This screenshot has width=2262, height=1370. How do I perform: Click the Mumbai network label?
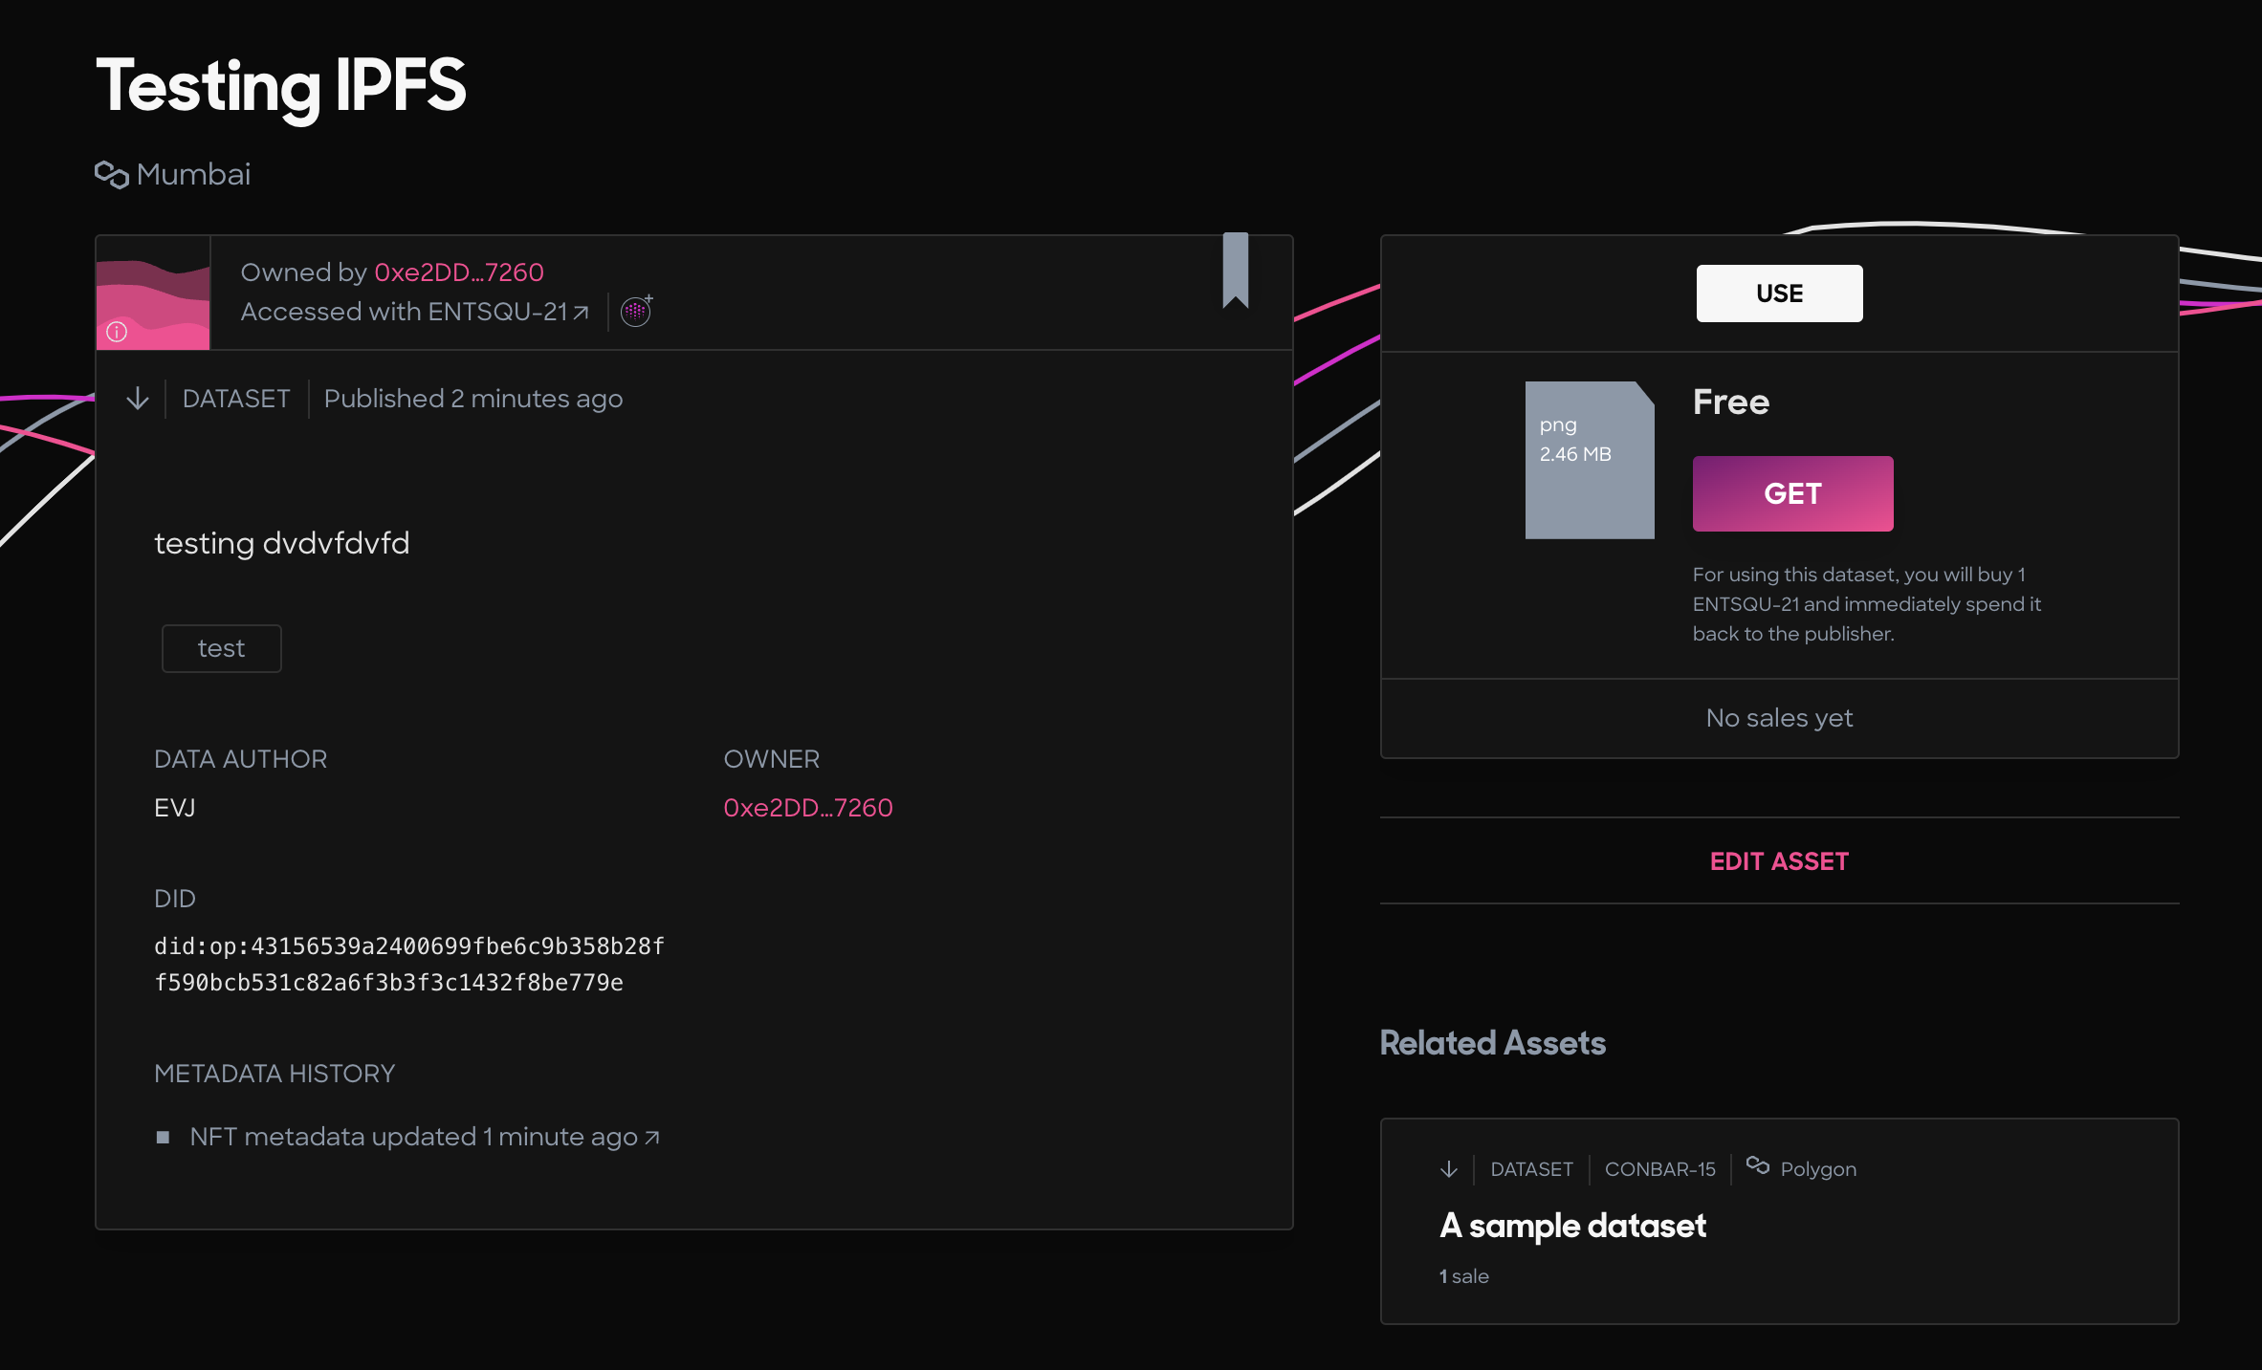pyautogui.click(x=193, y=174)
